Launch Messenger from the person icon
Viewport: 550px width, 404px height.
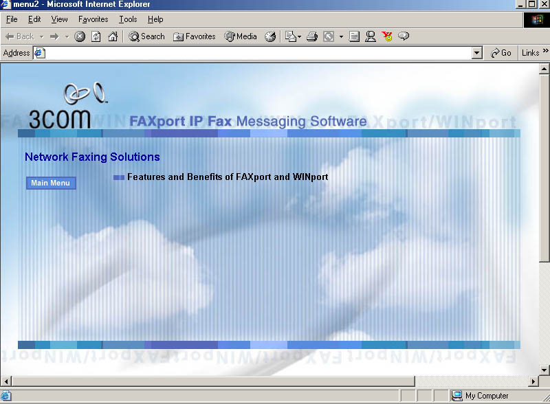371,36
